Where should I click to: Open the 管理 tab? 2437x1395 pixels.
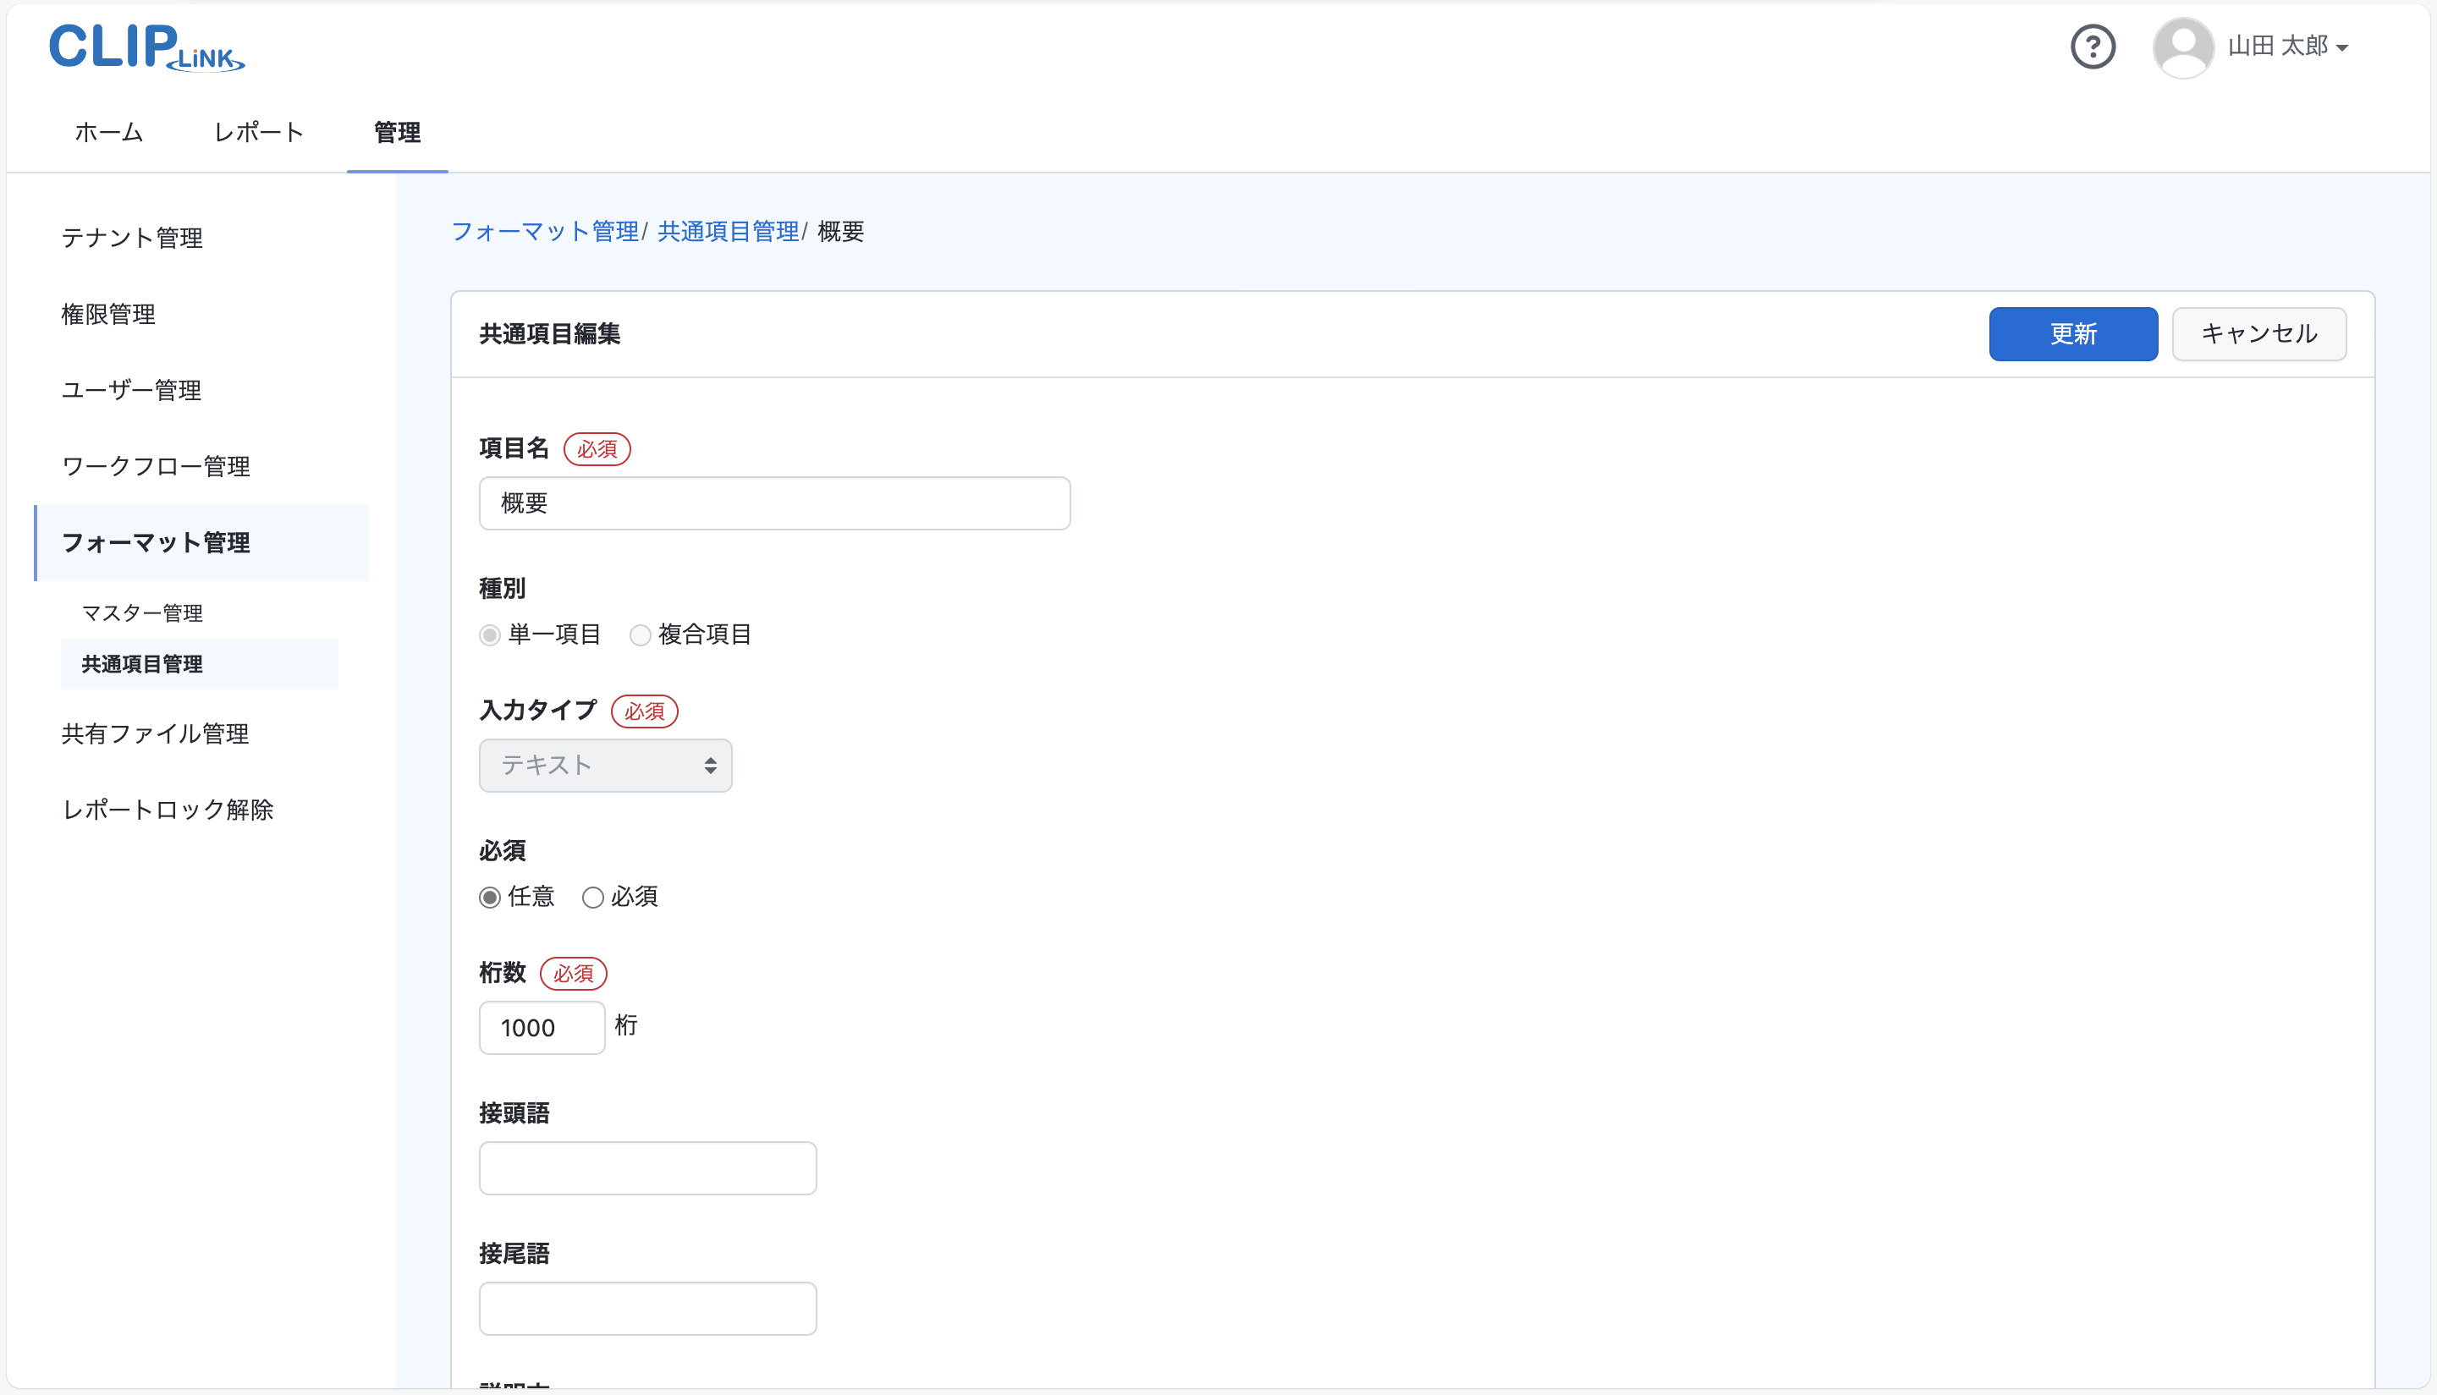click(x=397, y=132)
